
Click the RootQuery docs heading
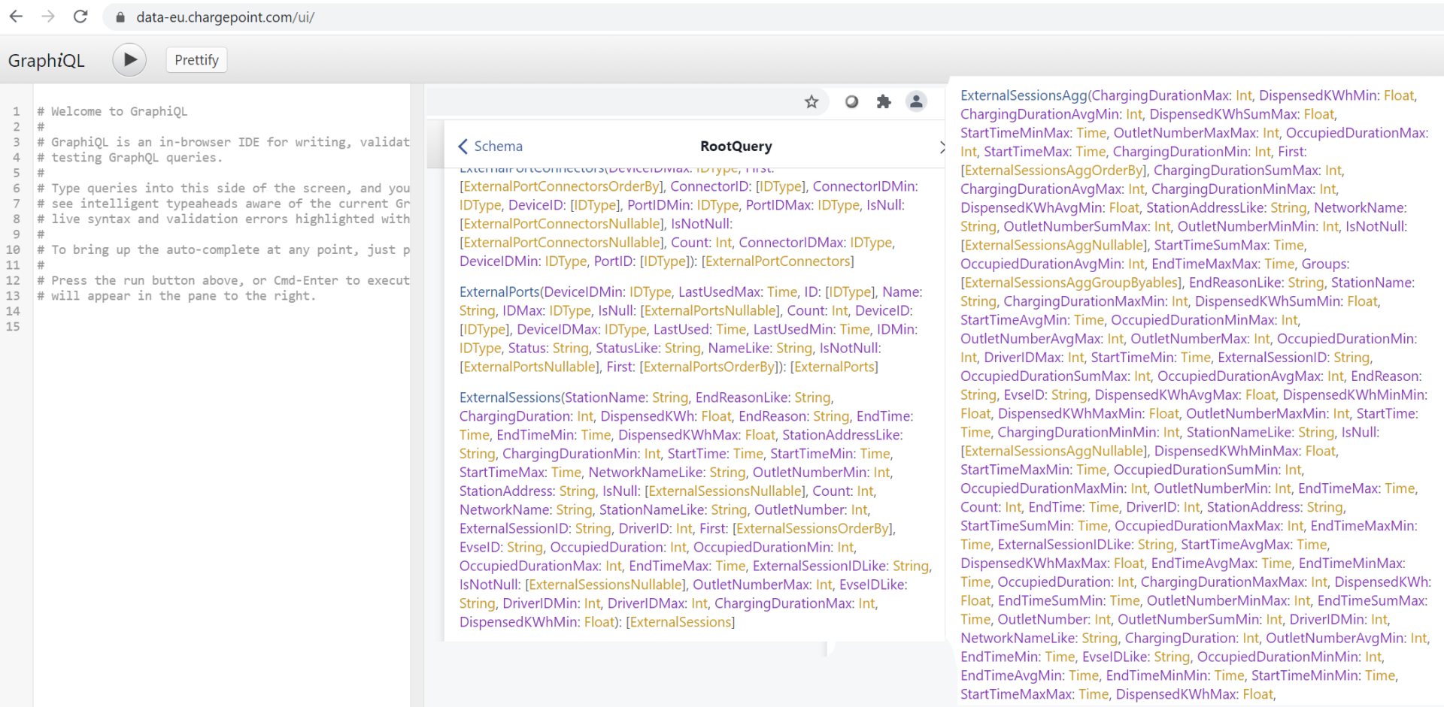click(x=736, y=147)
